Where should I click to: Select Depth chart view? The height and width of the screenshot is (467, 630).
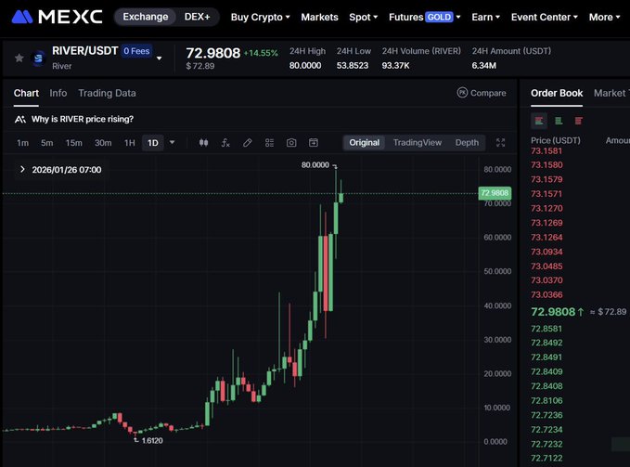click(x=467, y=143)
